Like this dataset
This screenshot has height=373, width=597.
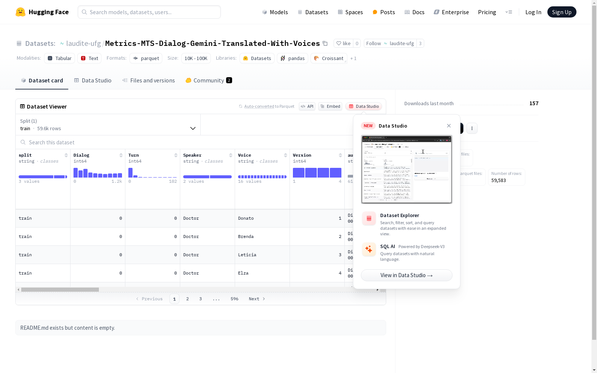pos(343,43)
